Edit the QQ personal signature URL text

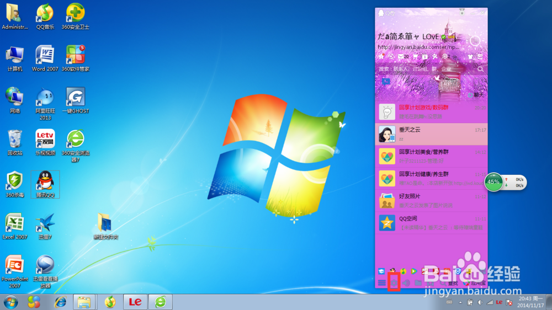[x=418, y=47]
